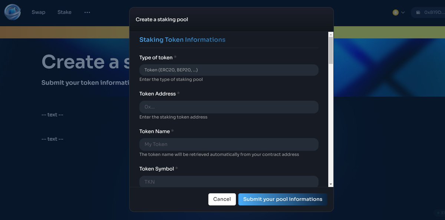Submit your pool informations
Viewport: 445px width, 220px height.
pos(283,199)
